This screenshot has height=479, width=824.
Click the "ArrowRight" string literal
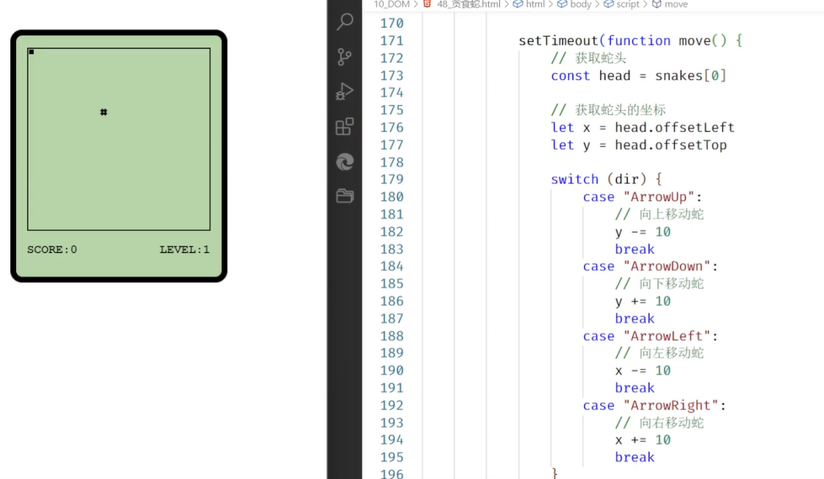(671, 406)
